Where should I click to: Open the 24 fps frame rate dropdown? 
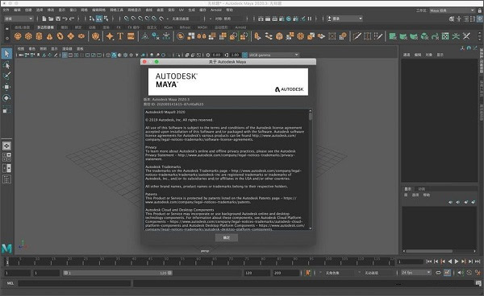click(x=415, y=273)
